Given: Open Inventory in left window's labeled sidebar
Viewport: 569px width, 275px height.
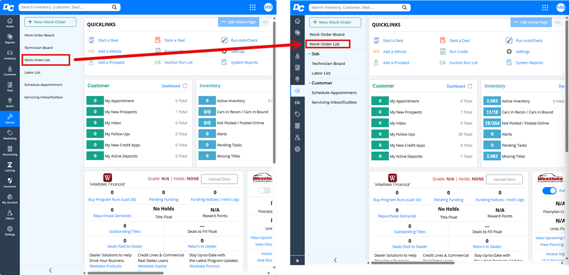Looking at the screenshot, I should coord(10,54).
